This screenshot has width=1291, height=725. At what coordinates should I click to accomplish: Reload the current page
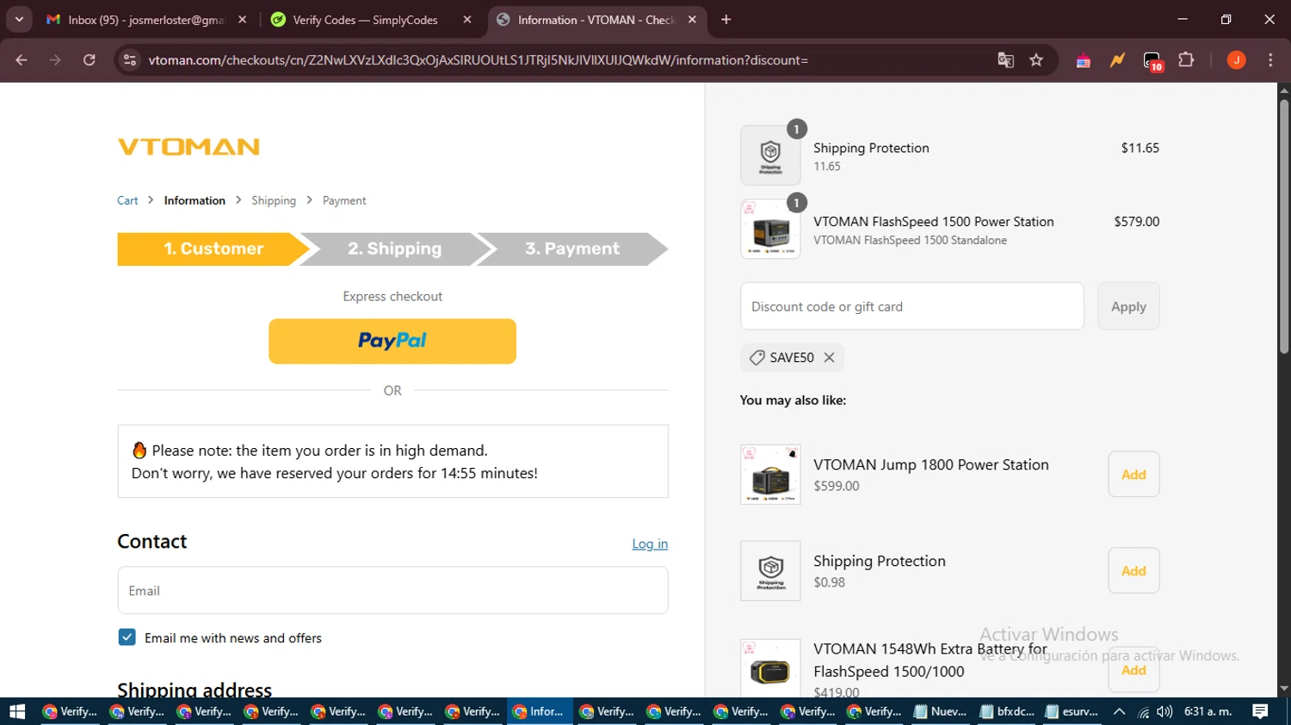[90, 60]
